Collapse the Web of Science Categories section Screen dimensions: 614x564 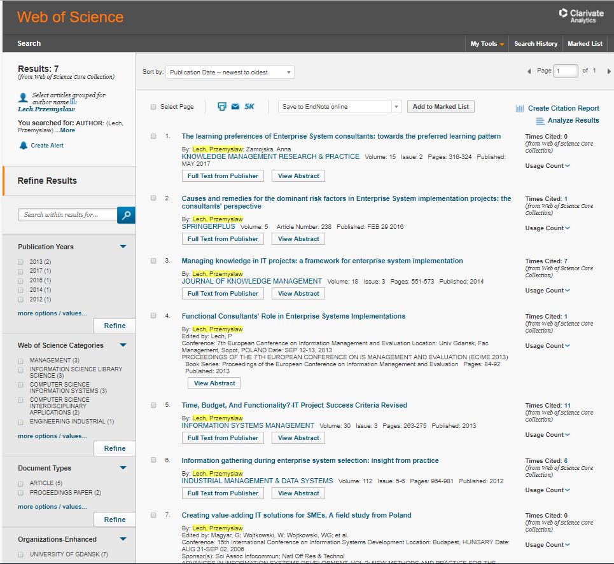click(x=123, y=345)
